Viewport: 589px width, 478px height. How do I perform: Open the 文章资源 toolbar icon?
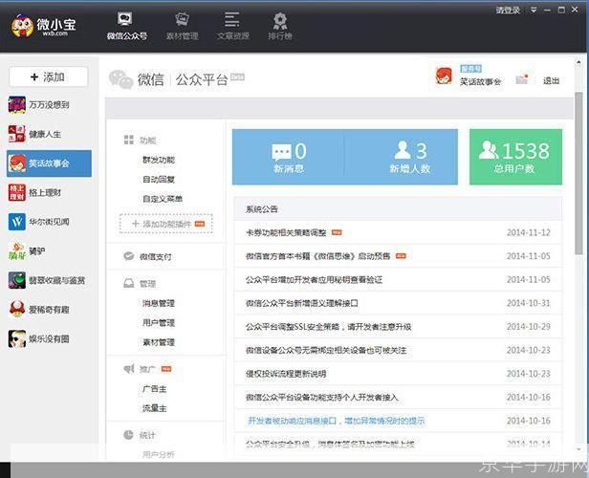click(231, 19)
